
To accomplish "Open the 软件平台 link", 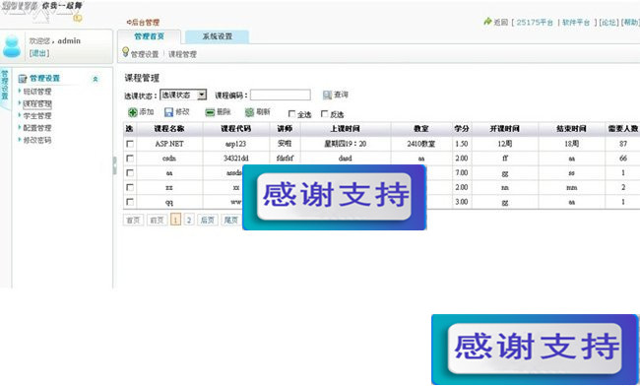I will pyautogui.click(x=576, y=22).
